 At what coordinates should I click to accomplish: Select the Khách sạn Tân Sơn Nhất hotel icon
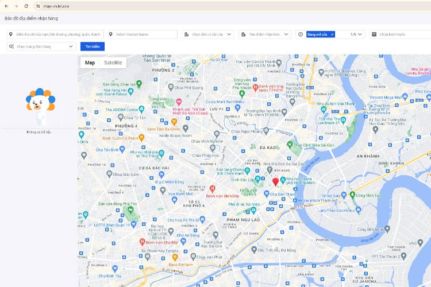(x=179, y=102)
